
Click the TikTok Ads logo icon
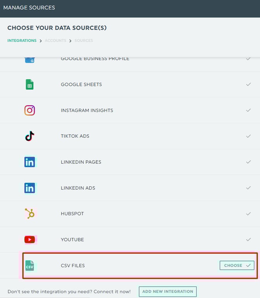tap(29, 136)
